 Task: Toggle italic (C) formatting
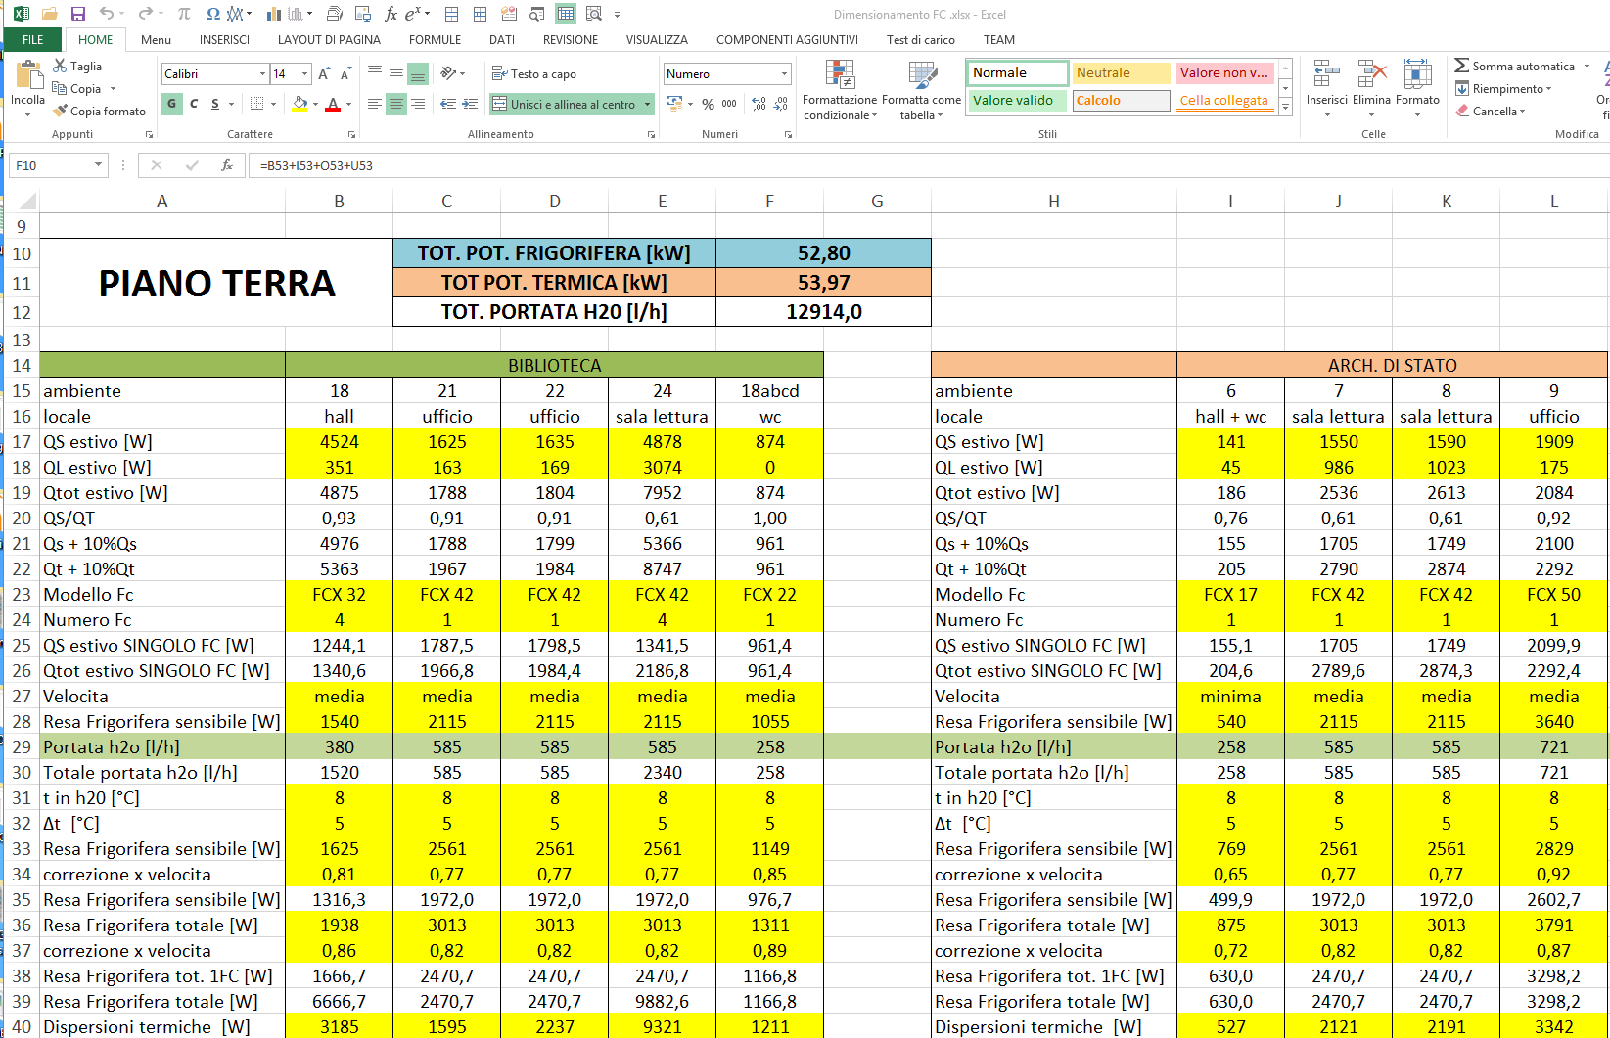pyautogui.click(x=194, y=104)
